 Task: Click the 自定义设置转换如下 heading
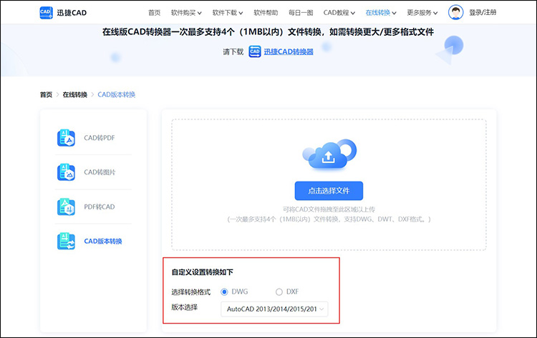tap(203, 272)
